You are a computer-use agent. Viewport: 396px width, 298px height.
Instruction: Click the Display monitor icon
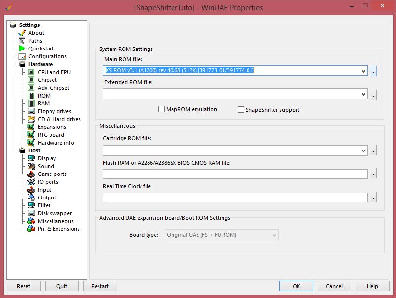click(31, 158)
